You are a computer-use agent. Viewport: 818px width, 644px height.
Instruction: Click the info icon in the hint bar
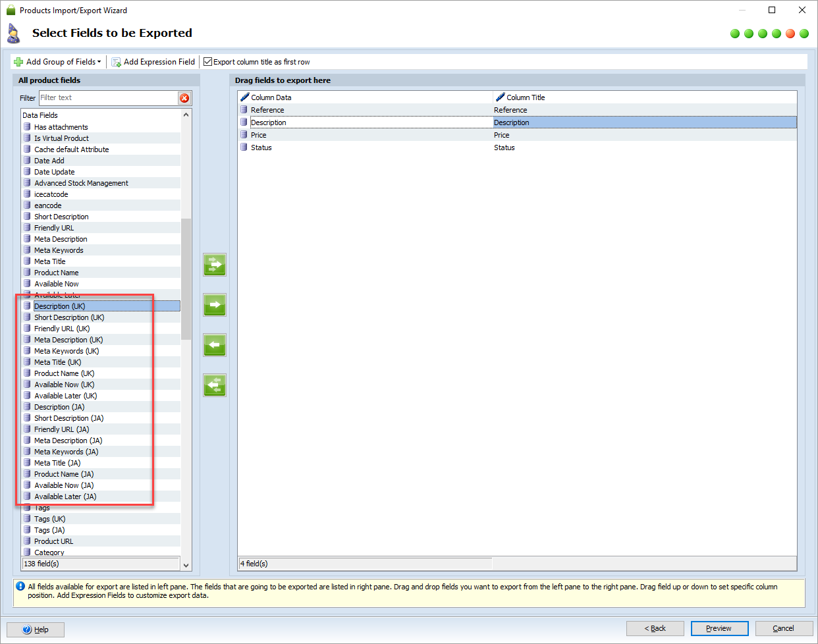[x=20, y=586]
